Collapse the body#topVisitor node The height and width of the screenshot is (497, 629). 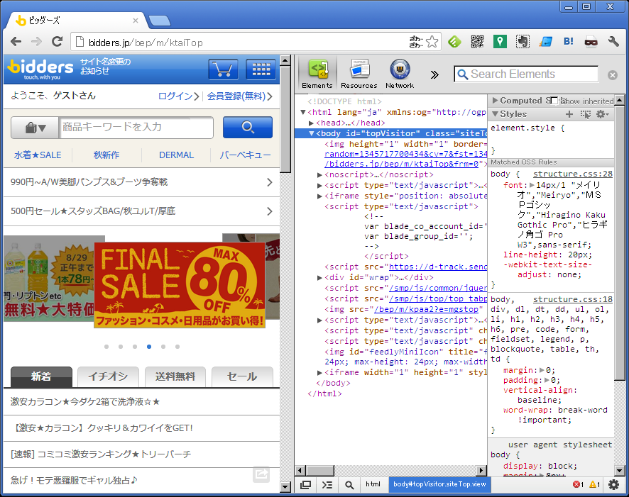[311, 133]
